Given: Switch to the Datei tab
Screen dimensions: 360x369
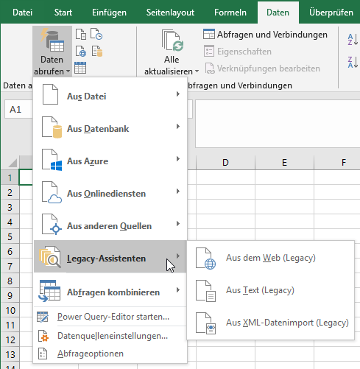Looking at the screenshot, I should tap(22, 13).
